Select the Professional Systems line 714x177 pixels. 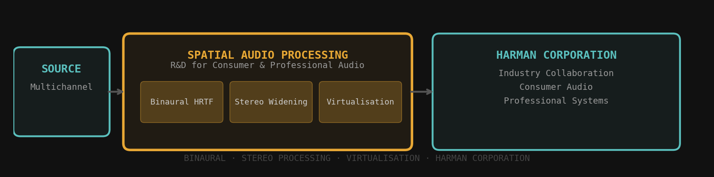point(556,101)
